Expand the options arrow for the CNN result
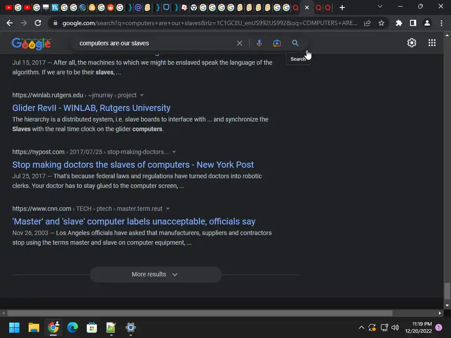This screenshot has height=338, width=451. [x=168, y=209]
